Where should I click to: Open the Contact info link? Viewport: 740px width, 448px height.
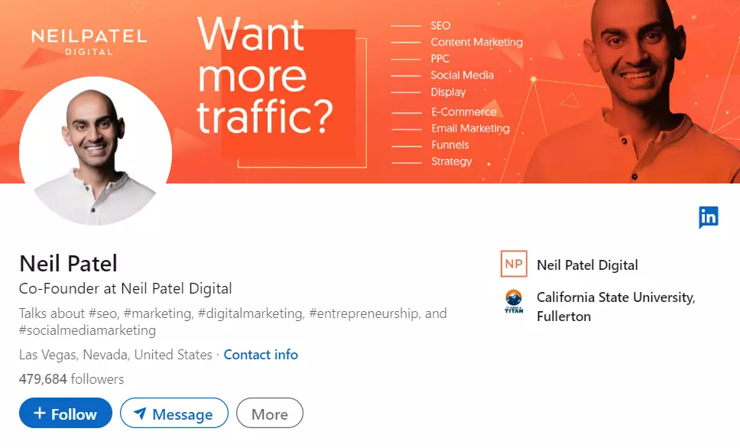[261, 355]
